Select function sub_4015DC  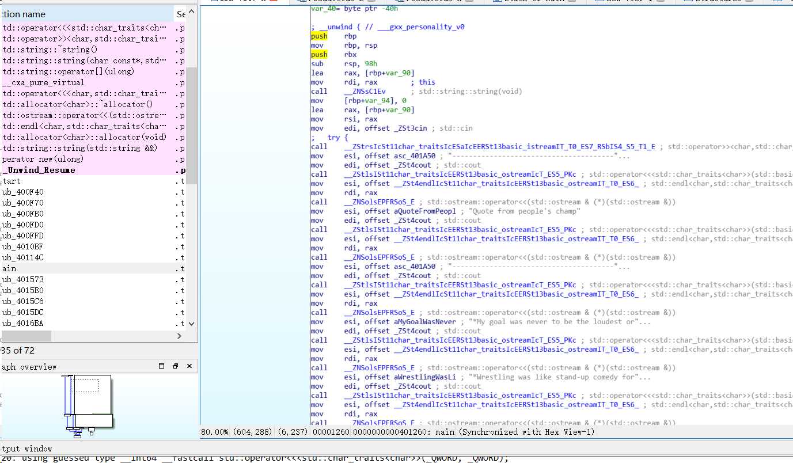click(x=93, y=312)
